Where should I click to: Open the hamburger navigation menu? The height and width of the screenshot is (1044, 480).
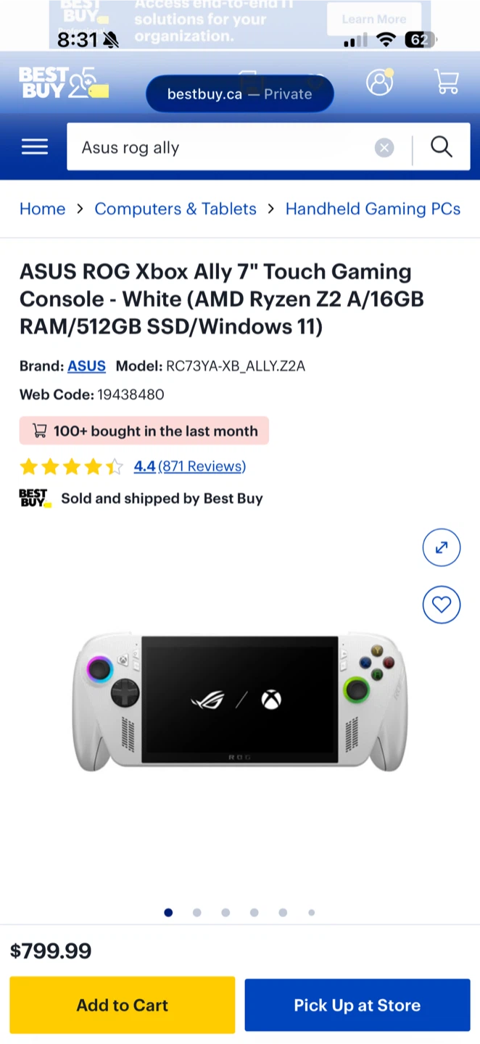coord(34,147)
